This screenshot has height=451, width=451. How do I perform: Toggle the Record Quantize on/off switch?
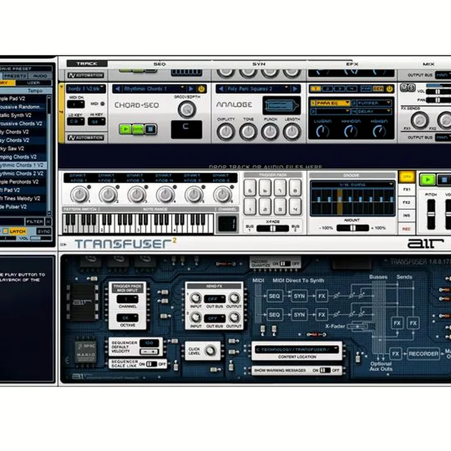click(x=285, y=263)
